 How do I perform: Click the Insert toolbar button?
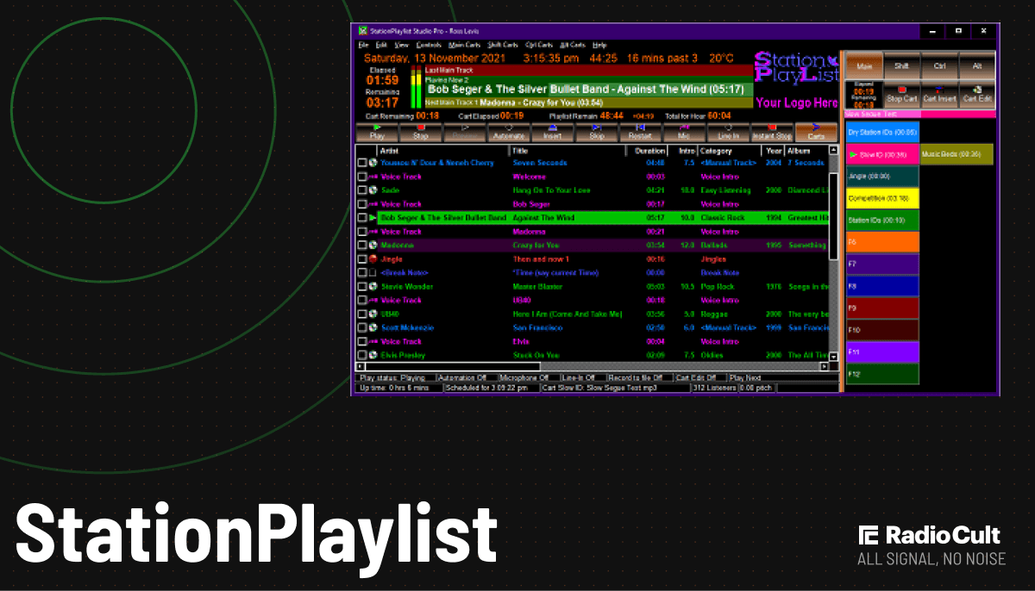553,132
